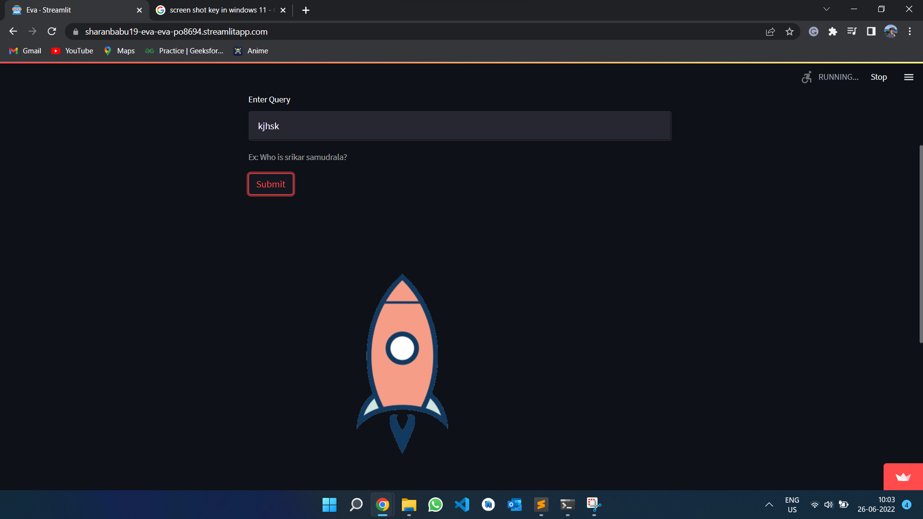This screenshot has height=519, width=923.
Task: Show hidden system tray icons
Action: pos(769,505)
